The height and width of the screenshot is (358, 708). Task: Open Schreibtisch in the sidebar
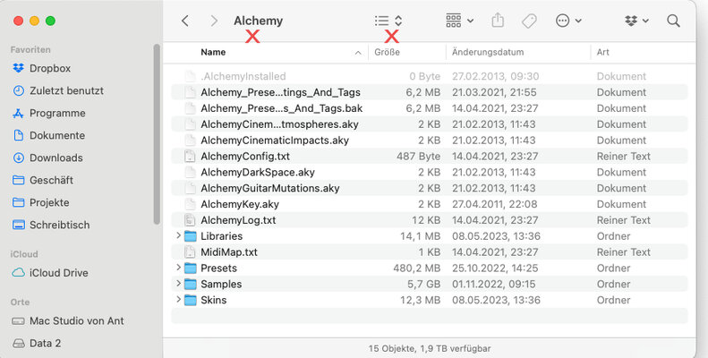59,225
